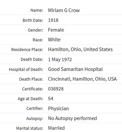Click the Age at Death value 54
The width and height of the screenshot is (122, 132).
(x=51, y=99)
